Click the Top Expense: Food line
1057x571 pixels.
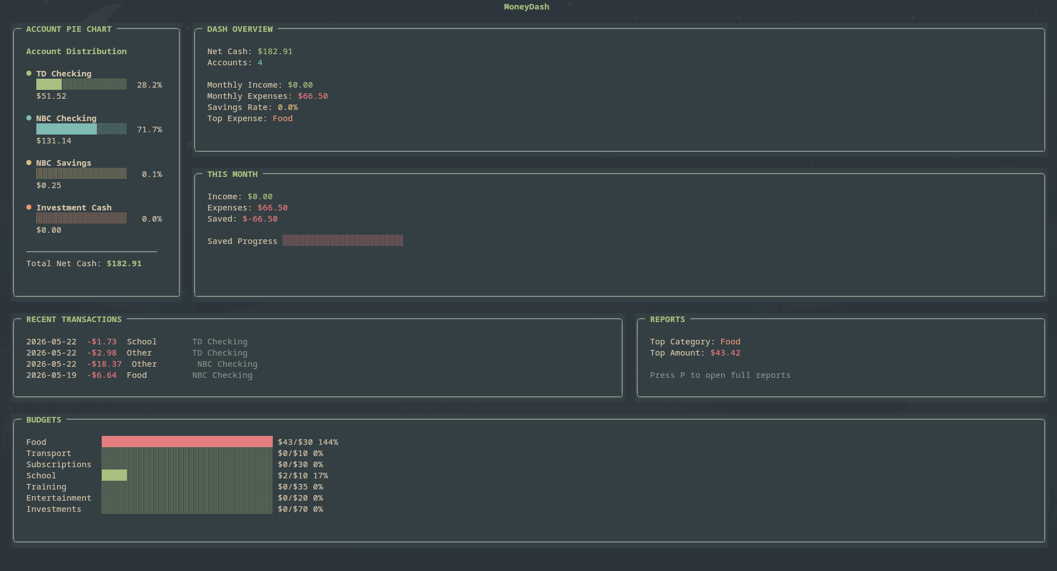[250, 118]
